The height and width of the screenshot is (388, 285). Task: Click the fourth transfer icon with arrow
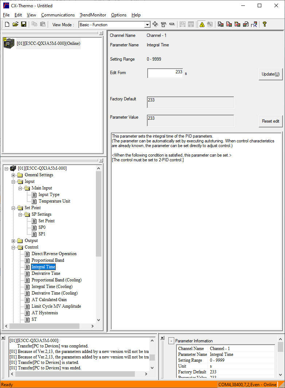[x=246, y=24]
